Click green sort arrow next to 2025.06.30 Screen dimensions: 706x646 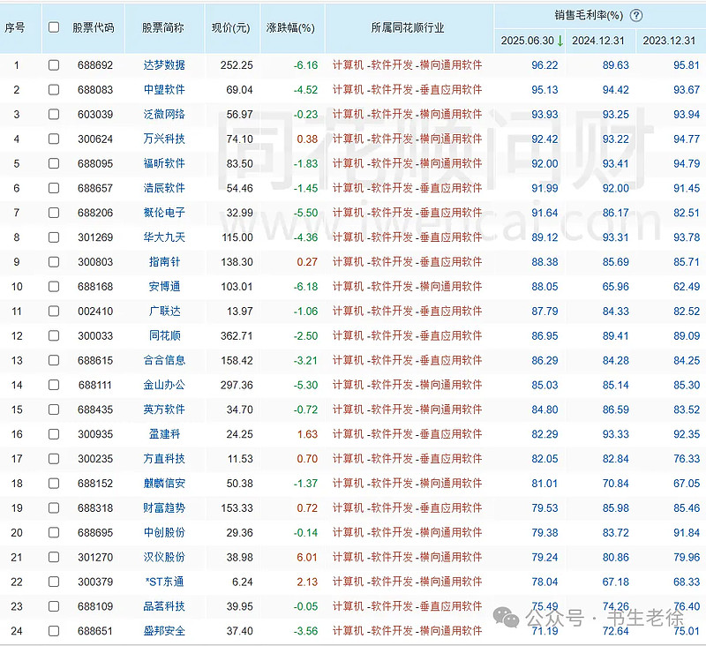pos(560,41)
